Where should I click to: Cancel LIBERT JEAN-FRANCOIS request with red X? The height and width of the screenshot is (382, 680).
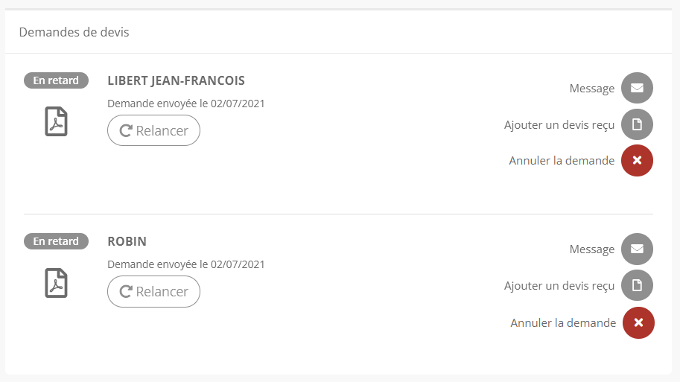pos(637,160)
